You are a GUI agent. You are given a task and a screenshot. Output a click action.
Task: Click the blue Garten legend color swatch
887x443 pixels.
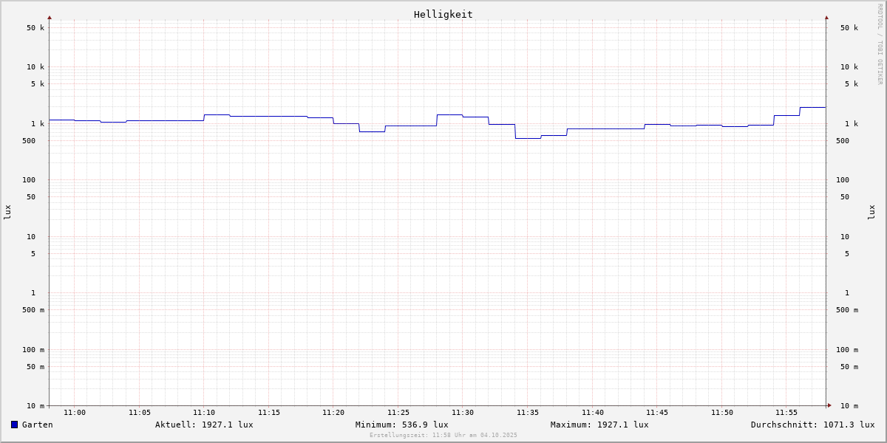click(x=14, y=425)
